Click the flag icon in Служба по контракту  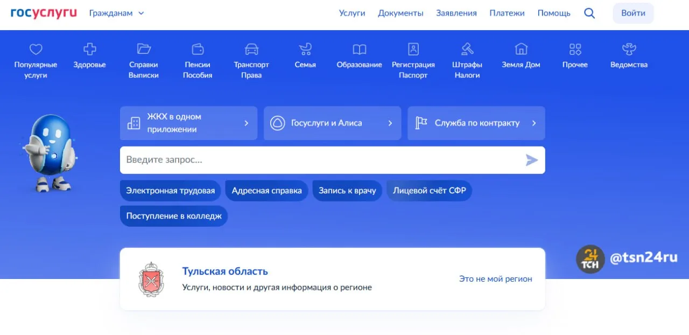tap(421, 123)
